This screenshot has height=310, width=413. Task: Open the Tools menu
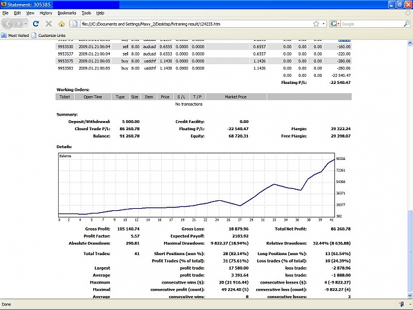click(x=87, y=13)
